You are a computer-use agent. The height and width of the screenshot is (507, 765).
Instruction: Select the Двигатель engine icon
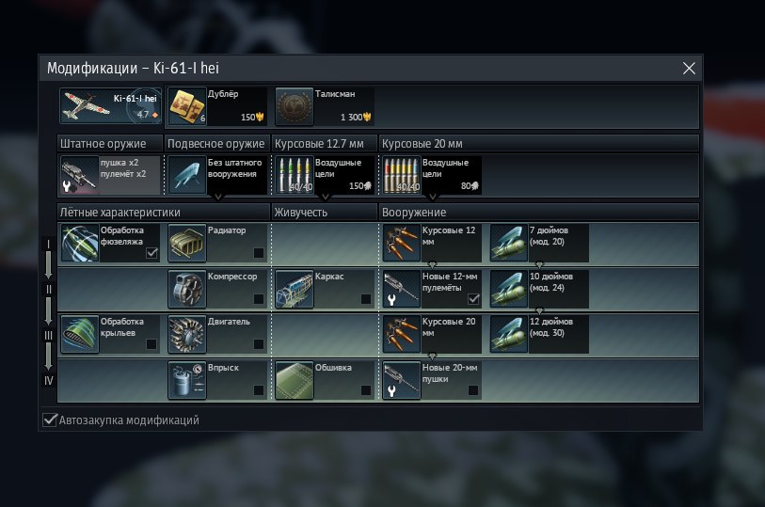tap(187, 335)
